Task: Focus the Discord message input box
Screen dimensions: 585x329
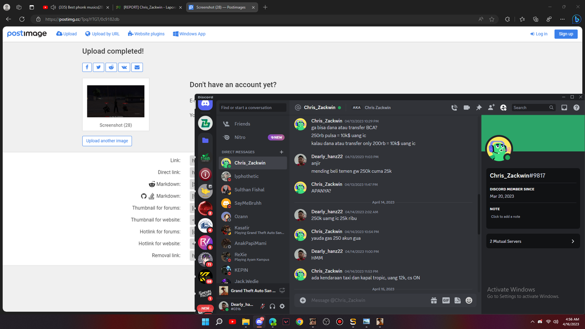Action: (368, 300)
